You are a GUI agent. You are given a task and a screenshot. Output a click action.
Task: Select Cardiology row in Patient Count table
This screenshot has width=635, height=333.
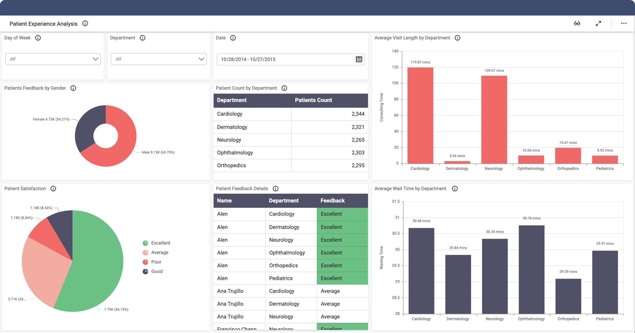[x=291, y=114]
